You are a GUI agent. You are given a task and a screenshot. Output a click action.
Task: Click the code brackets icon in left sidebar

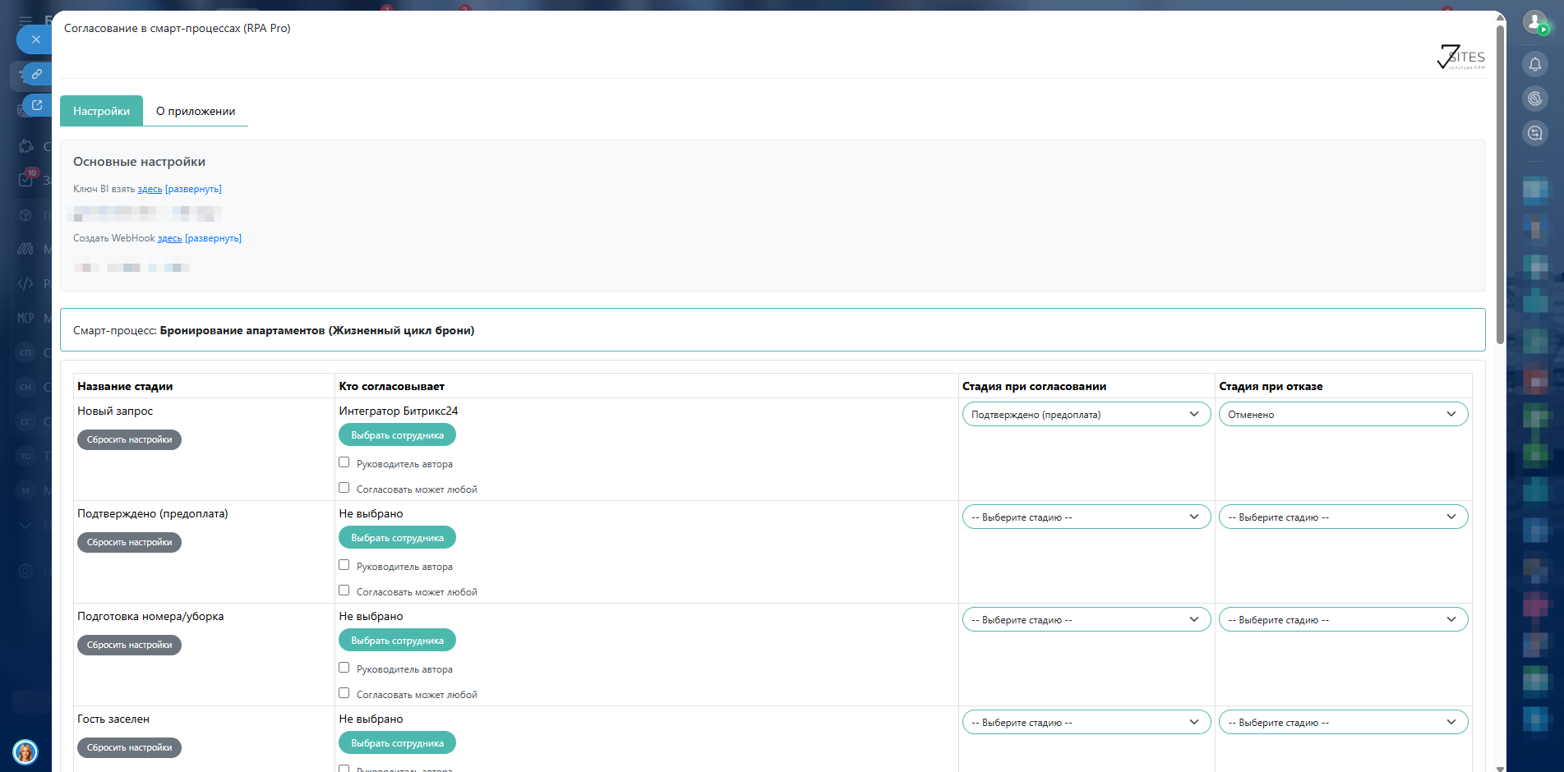coord(25,283)
